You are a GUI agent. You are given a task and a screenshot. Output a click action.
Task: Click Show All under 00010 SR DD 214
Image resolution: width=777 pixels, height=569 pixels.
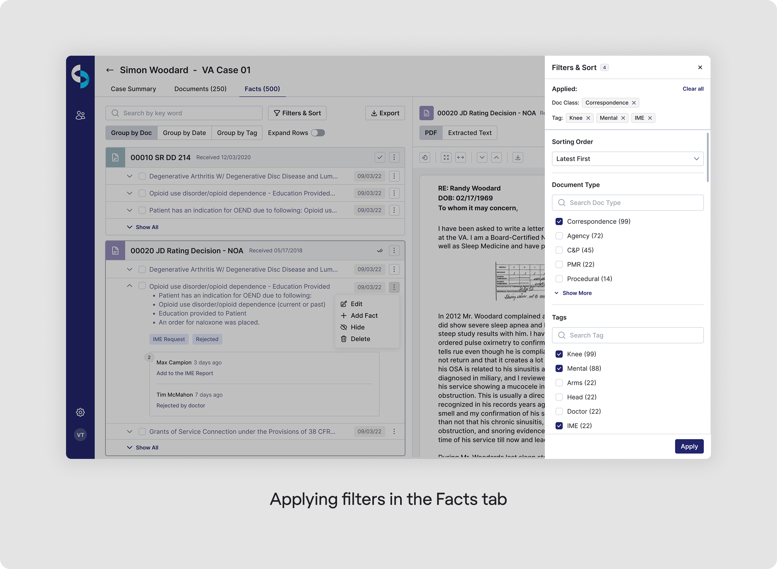point(142,227)
